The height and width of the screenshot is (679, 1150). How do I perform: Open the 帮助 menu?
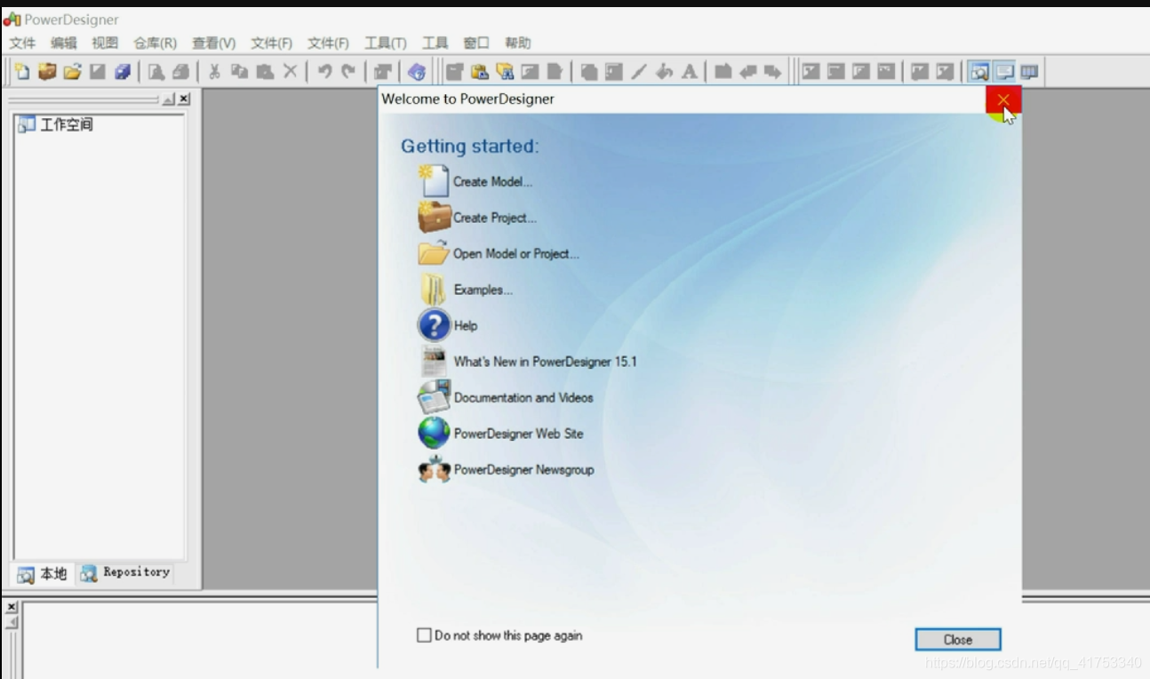[518, 43]
